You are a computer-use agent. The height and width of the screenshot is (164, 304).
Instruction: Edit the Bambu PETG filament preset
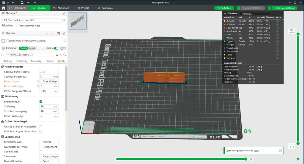(65, 41)
